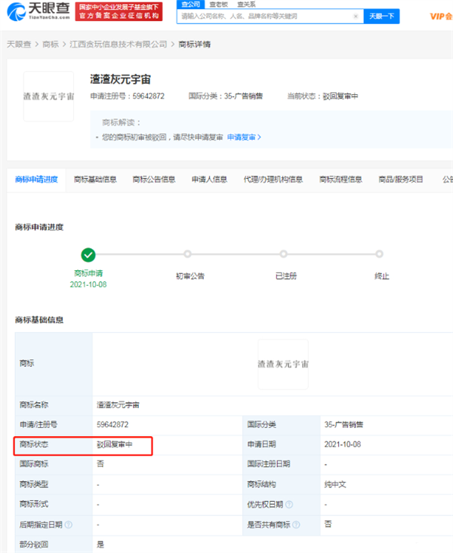Switch to the 商标基础信息 tab
This screenshot has height=553, width=453.
pos(95,180)
